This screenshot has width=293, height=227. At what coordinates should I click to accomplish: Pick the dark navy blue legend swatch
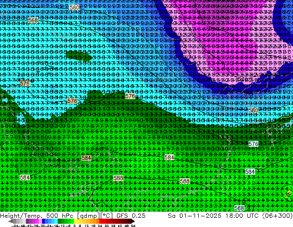pyautogui.click(x=43, y=221)
